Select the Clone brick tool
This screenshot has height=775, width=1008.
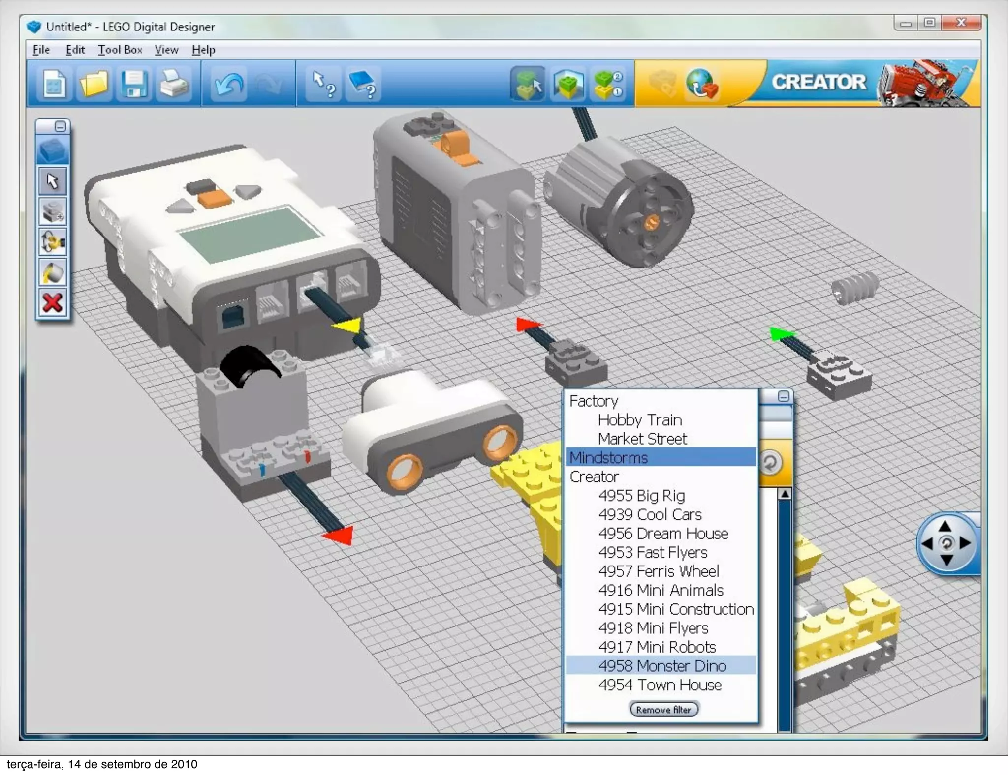[x=53, y=212]
